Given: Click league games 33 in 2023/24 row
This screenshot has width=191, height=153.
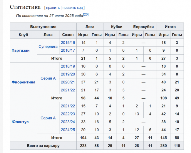Looking at the screenshot, I should 83,122.
